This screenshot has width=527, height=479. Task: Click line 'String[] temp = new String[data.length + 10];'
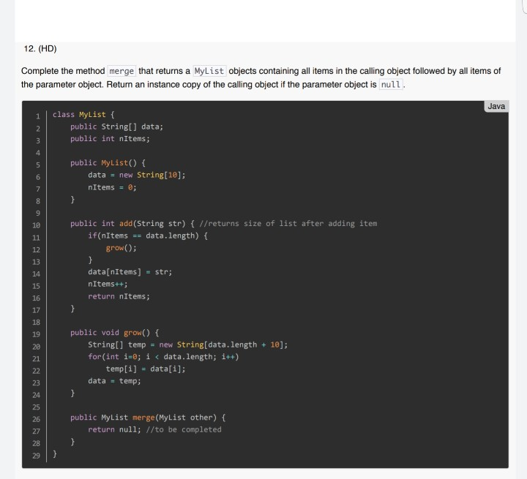[x=188, y=345]
